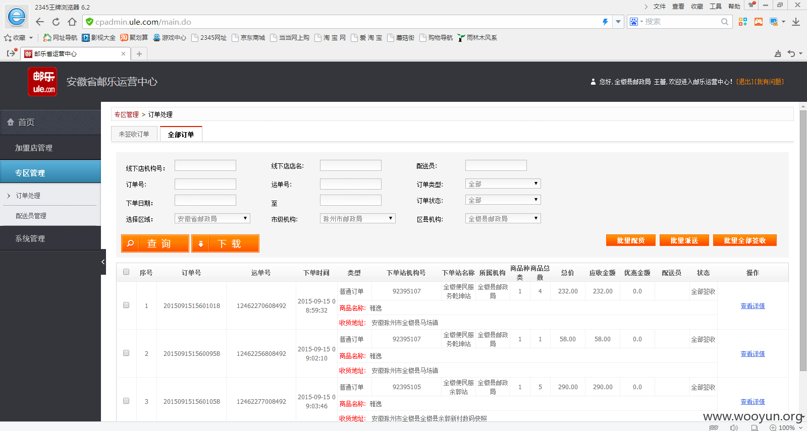Image resolution: width=807 pixels, height=431 pixels.
Task: Click the ule.com logo
Action: click(x=42, y=82)
